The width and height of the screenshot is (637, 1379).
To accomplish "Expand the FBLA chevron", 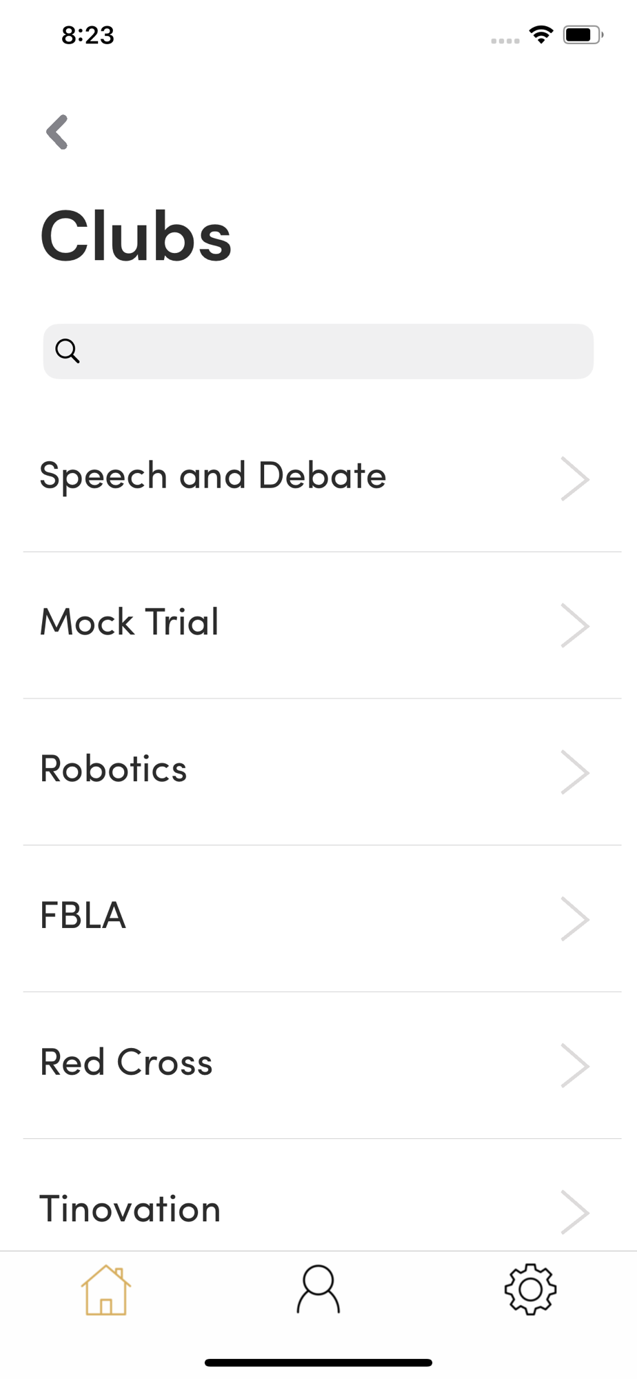I will (x=574, y=919).
